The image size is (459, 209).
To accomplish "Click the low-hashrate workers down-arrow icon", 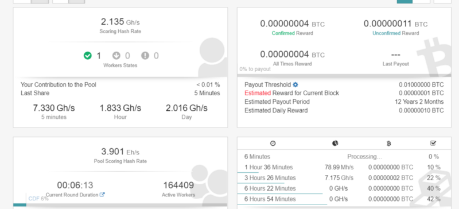I will (116, 55).
